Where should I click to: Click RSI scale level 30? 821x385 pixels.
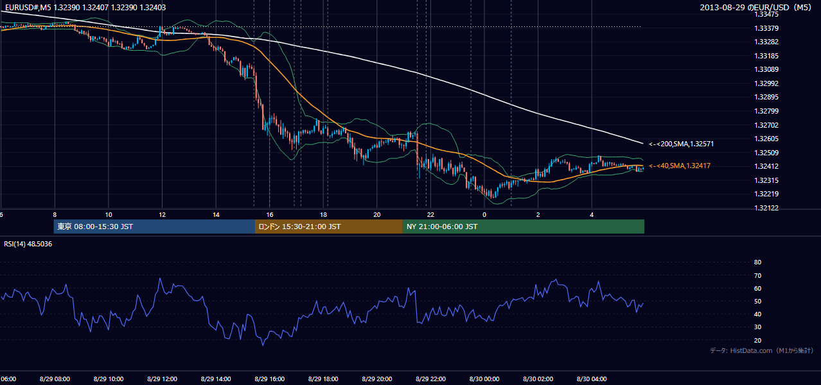click(757, 327)
